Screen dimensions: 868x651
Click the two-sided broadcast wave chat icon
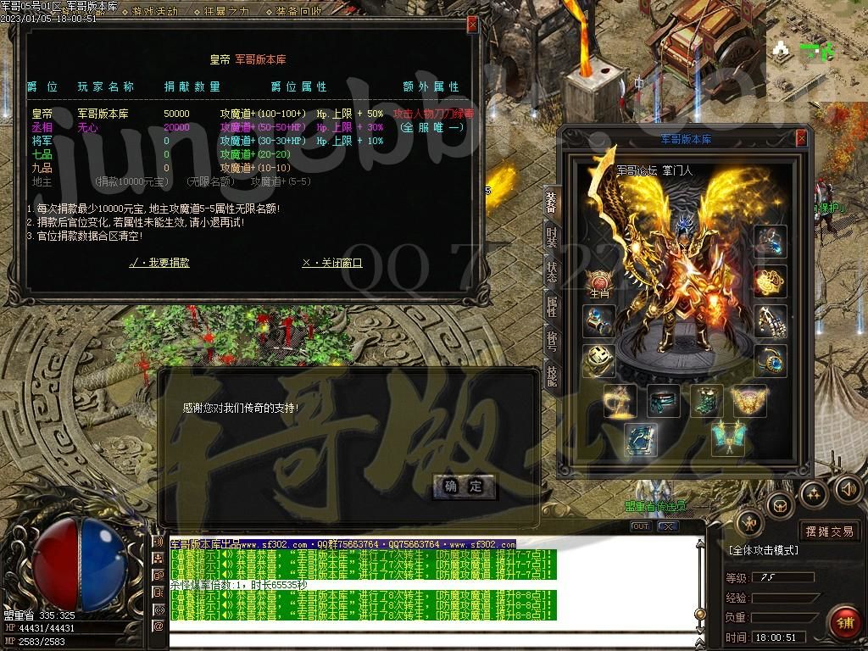159,609
